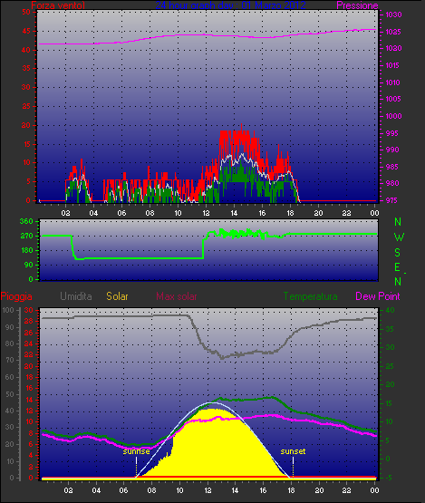The height and width of the screenshot is (503, 425).
Task: Select the Dew Point legend label
Action: pyautogui.click(x=378, y=296)
